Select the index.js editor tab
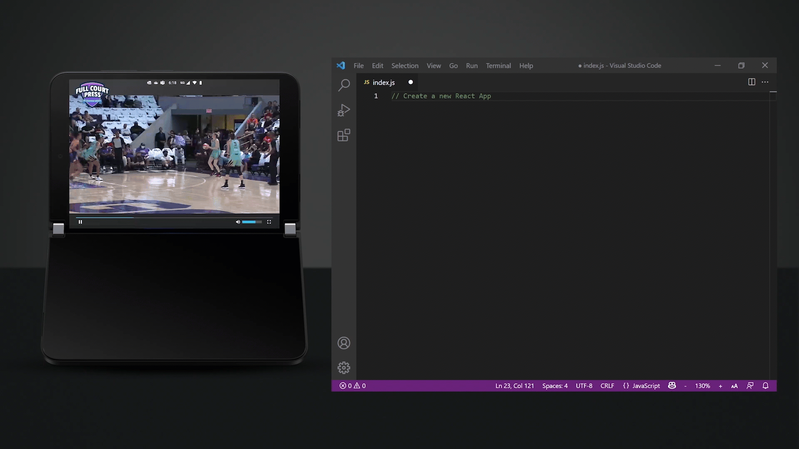Screen dimensions: 799x449 [383, 82]
